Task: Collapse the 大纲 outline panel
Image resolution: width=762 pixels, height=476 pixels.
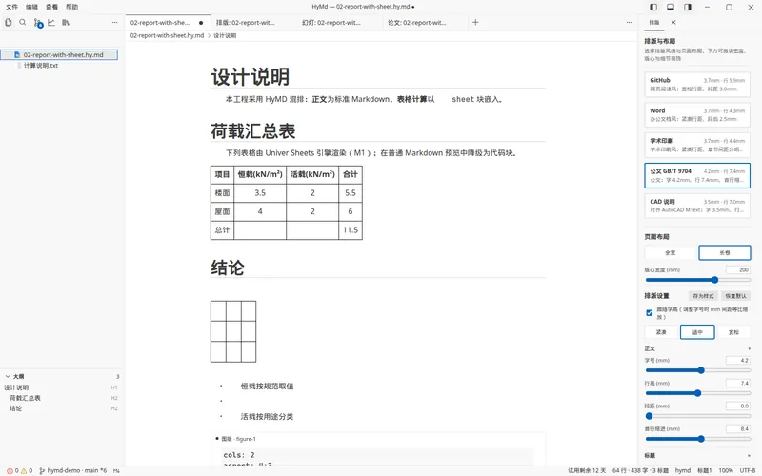Action: [8, 376]
